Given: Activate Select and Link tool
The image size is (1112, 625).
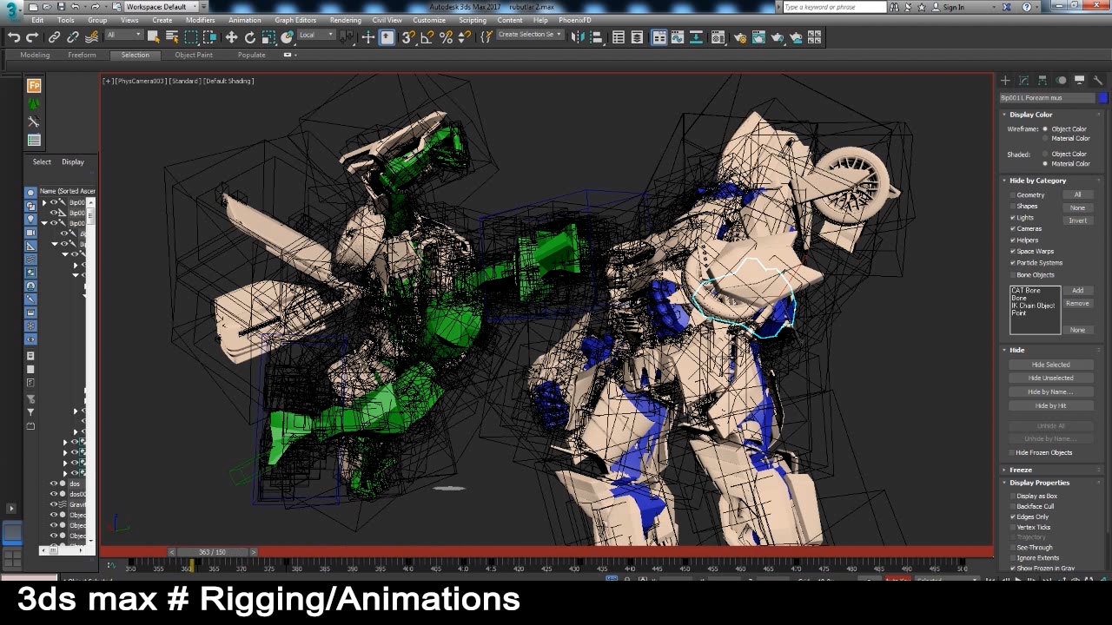Looking at the screenshot, I should (54, 37).
